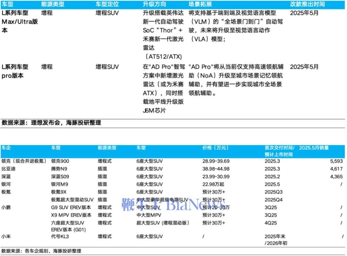This screenshot has width=347, height=256.
Task: Select the 腾势N9 model cell
Action: click(59, 169)
